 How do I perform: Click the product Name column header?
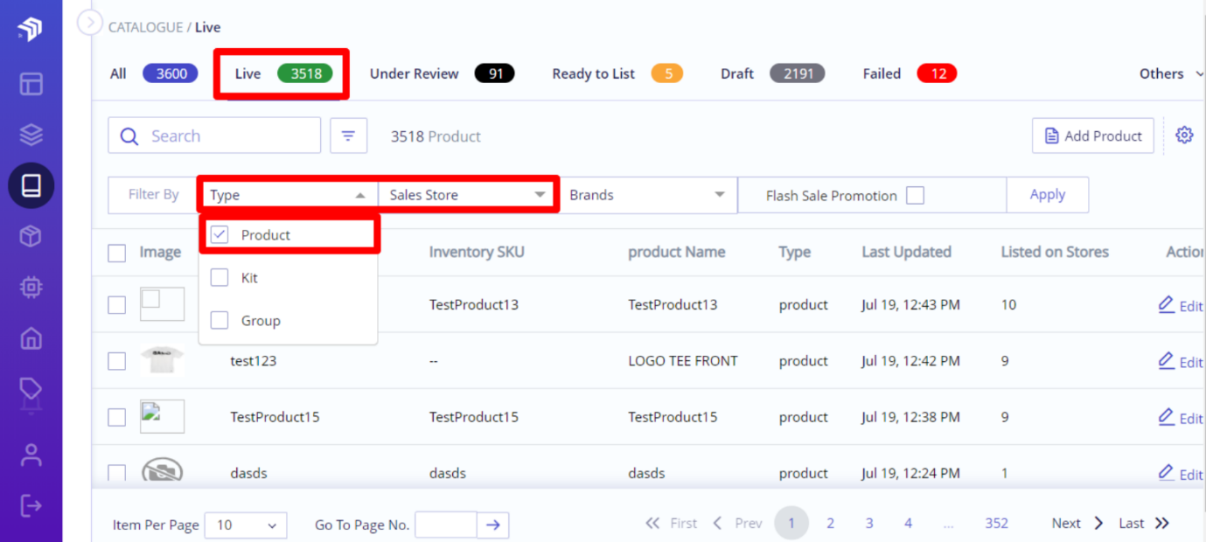677,252
